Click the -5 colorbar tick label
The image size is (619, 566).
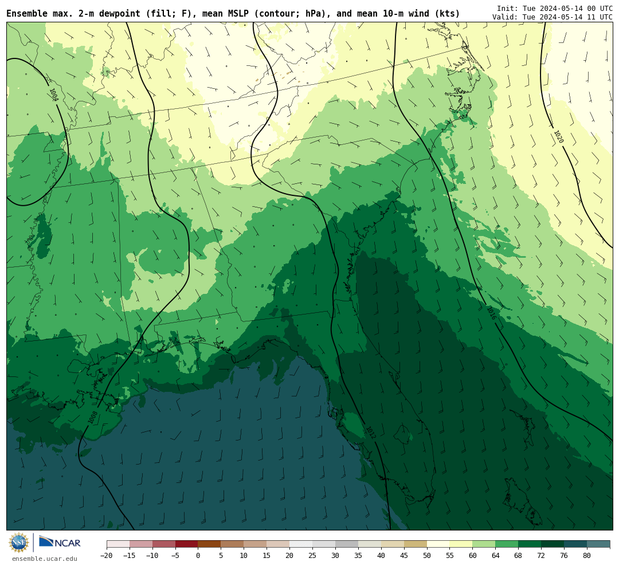click(x=175, y=556)
